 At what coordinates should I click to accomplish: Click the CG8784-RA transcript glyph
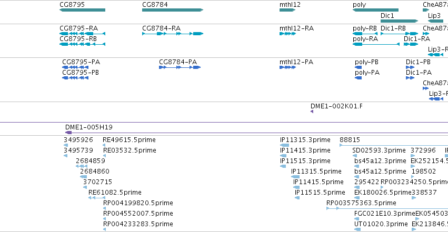coord(173,34)
